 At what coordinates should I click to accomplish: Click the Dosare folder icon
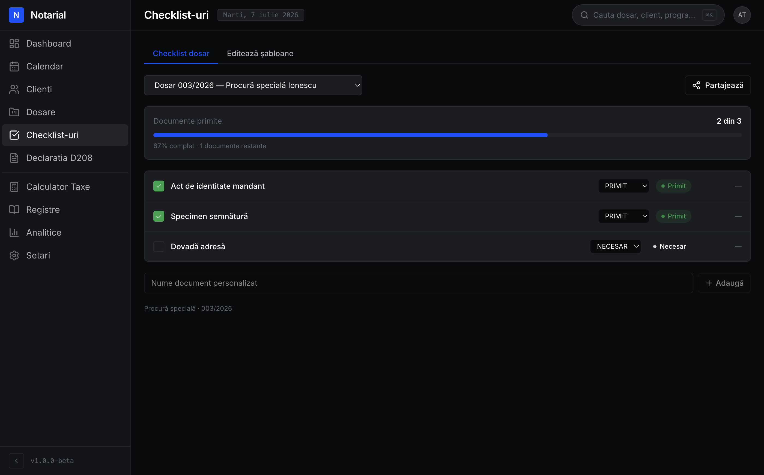pos(14,112)
